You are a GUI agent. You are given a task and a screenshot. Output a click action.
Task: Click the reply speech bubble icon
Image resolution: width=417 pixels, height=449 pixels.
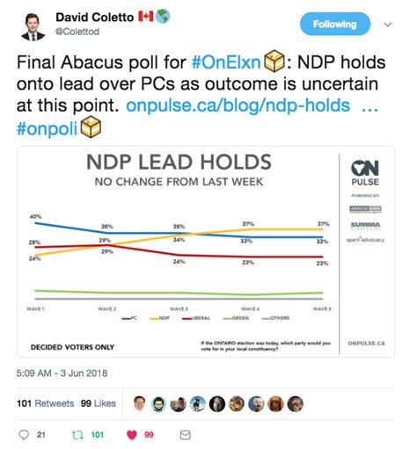coord(24,435)
